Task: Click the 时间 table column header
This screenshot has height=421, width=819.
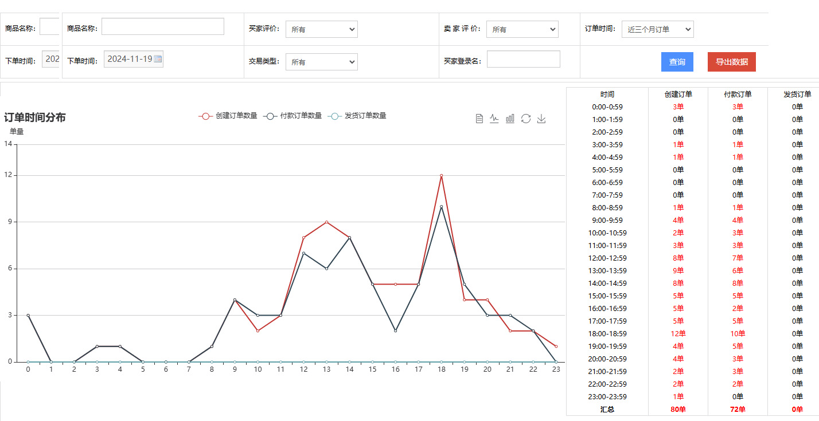Action: [607, 94]
